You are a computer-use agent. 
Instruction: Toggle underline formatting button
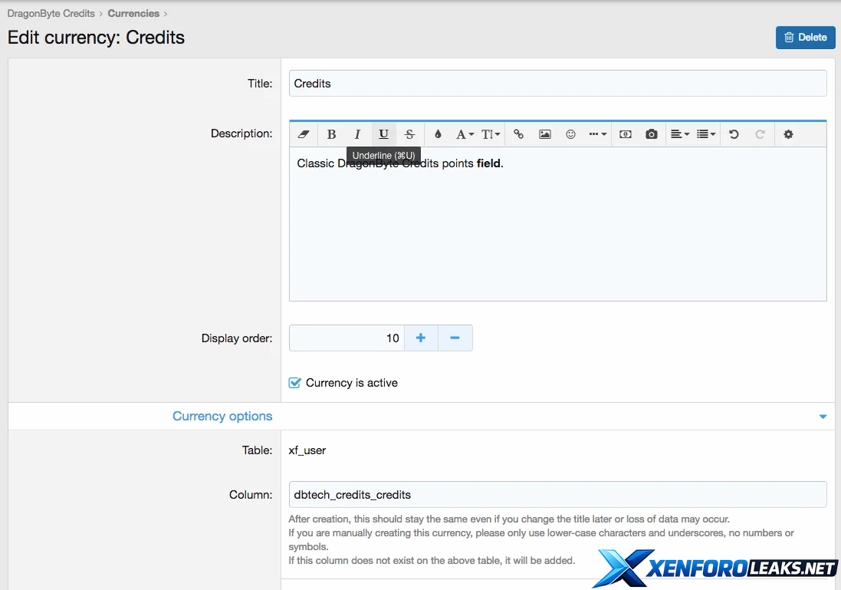(383, 134)
